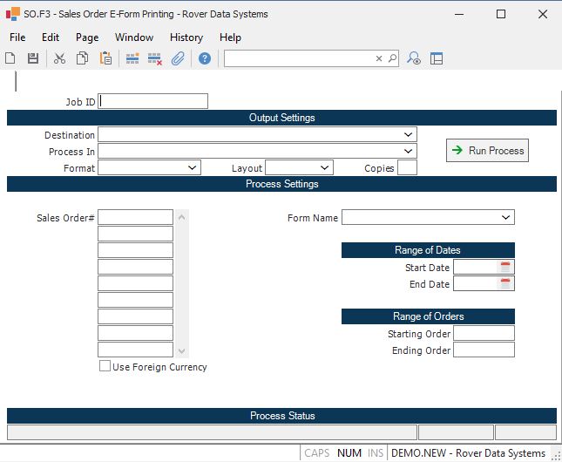This screenshot has height=462, width=562.
Task: Enable the Use Foreign Currency checkbox
Action: pos(105,367)
